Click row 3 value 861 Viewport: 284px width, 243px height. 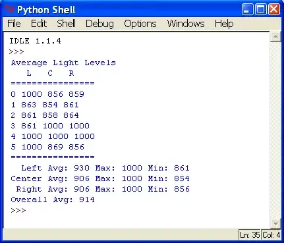pyautogui.click(x=29, y=126)
